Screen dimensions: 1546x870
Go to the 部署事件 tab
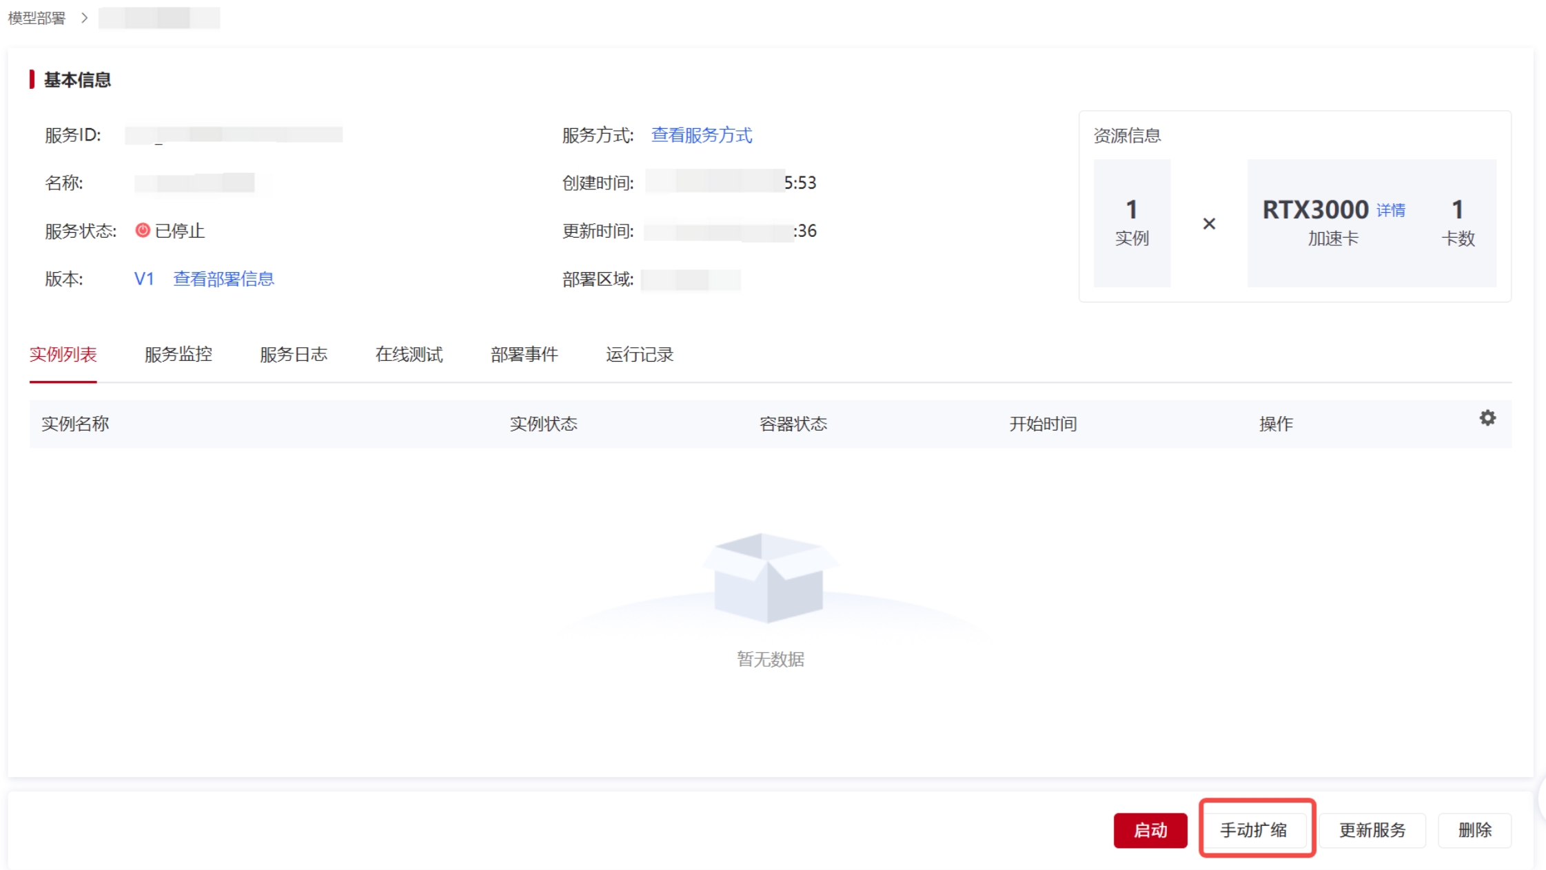pyautogui.click(x=524, y=355)
